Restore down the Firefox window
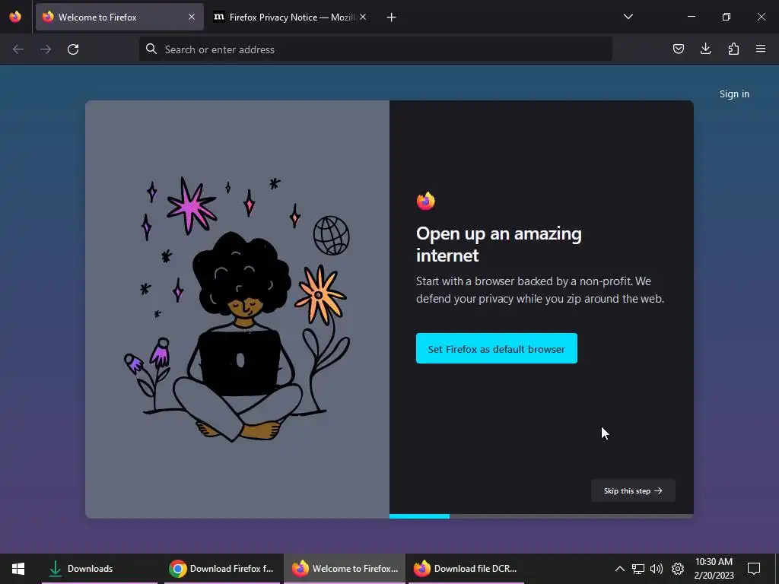This screenshot has width=779, height=584. [x=727, y=17]
